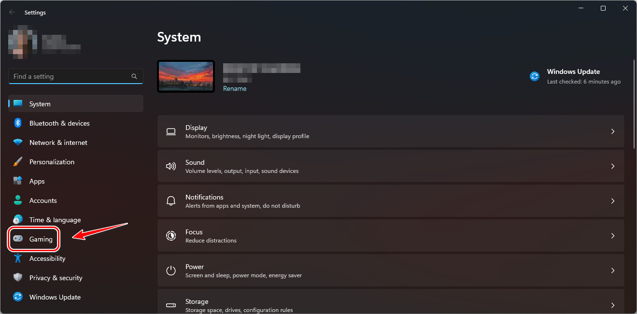This screenshot has width=637, height=314.
Task: Click the Notifications bell icon
Action: point(171,201)
